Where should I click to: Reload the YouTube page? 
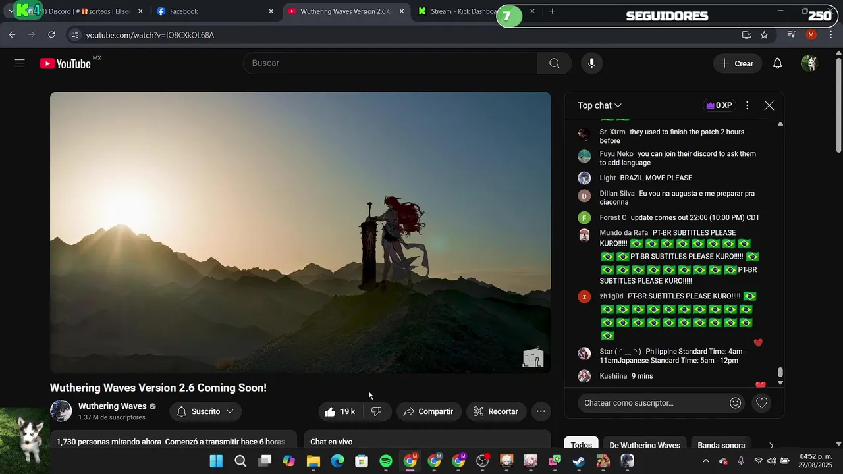point(51,35)
